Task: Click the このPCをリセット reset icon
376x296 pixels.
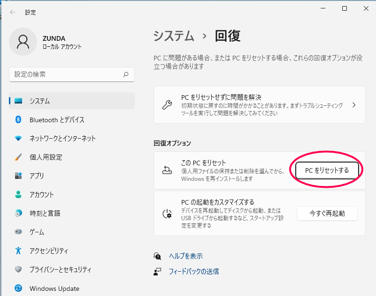Action: [x=167, y=170]
